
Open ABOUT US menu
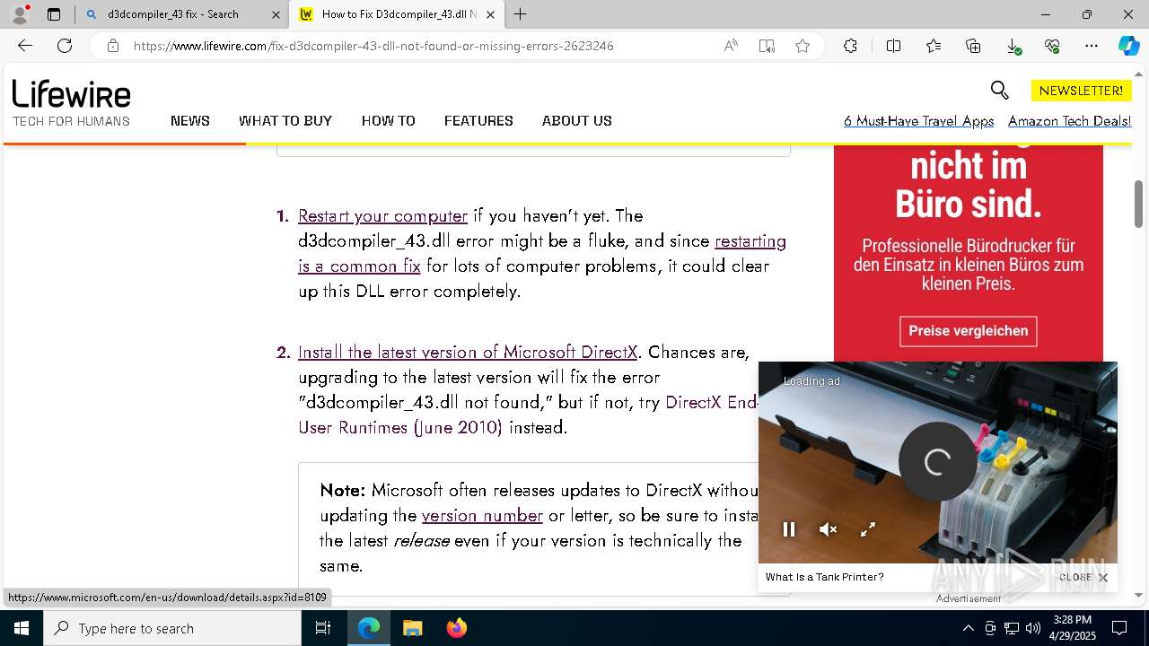tap(577, 120)
